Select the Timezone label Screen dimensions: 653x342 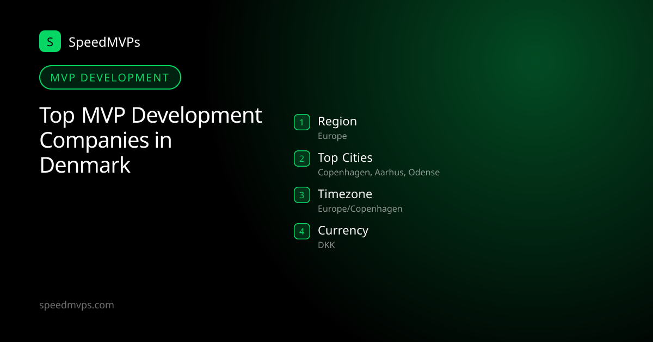click(345, 194)
